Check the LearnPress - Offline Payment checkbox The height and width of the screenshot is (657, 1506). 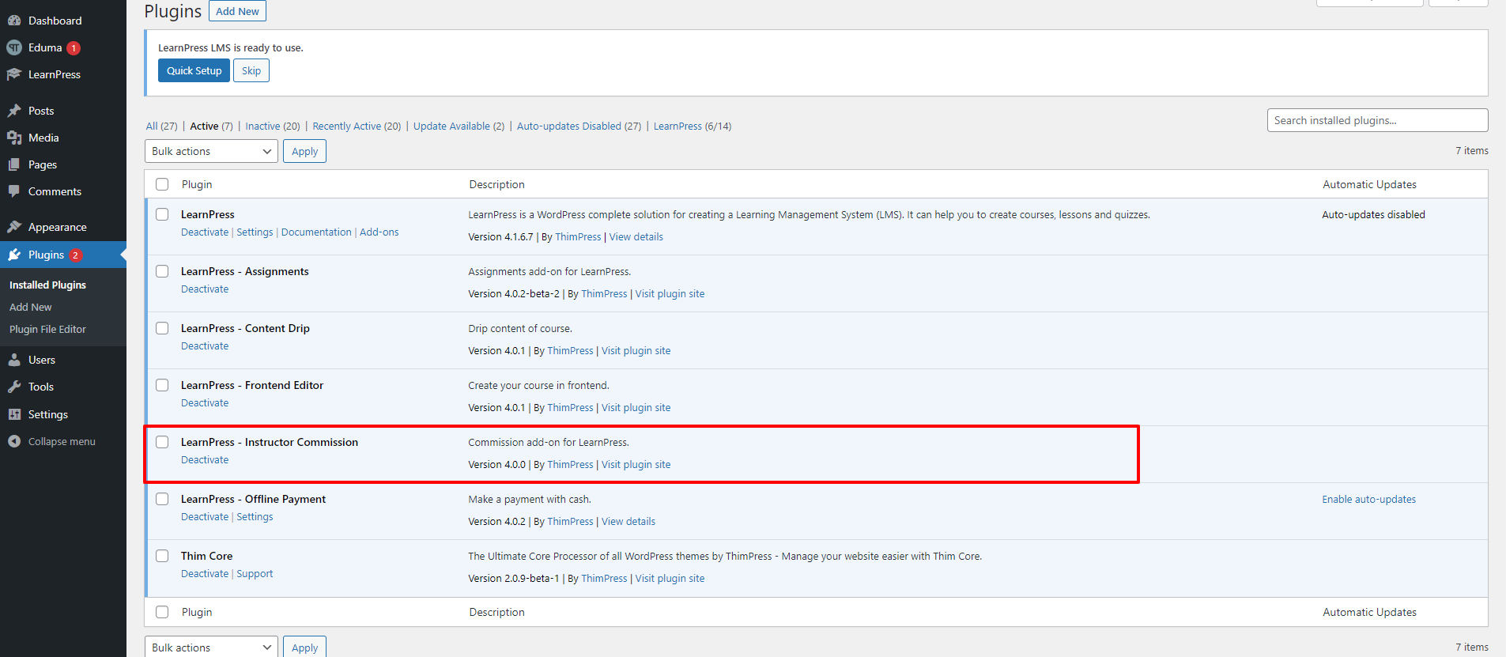pyautogui.click(x=162, y=499)
